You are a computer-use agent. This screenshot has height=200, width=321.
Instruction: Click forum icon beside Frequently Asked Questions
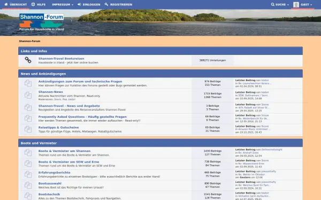coord(28,118)
